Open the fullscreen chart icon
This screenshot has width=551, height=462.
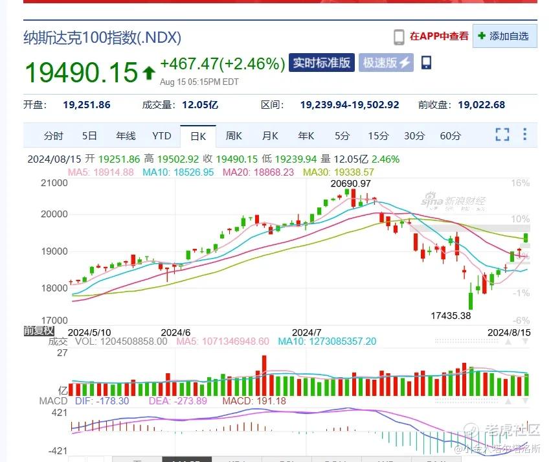click(502, 134)
